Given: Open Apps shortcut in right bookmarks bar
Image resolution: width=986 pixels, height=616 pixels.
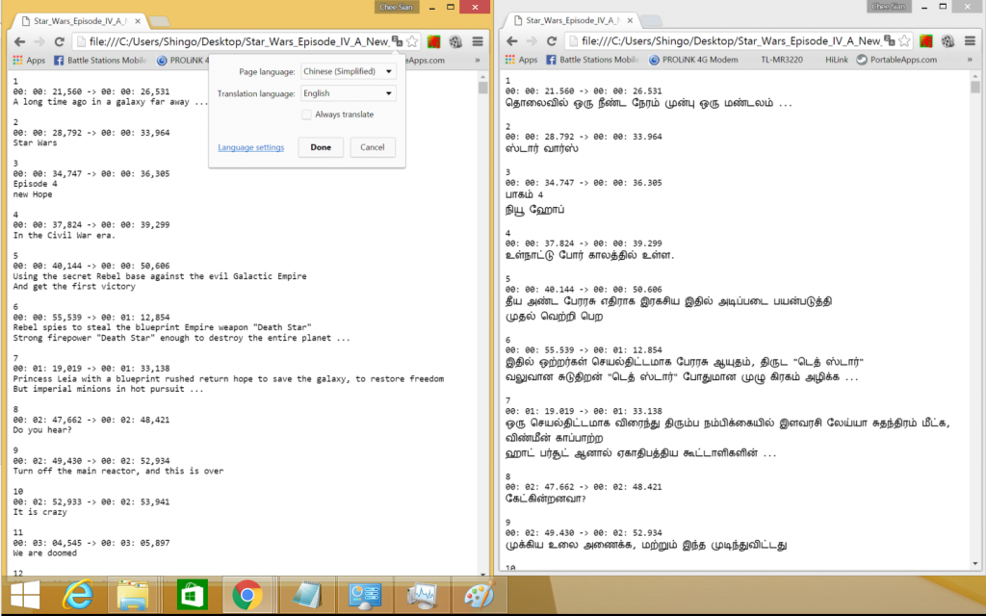Looking at the screenshot, I should tap(521, 60).
